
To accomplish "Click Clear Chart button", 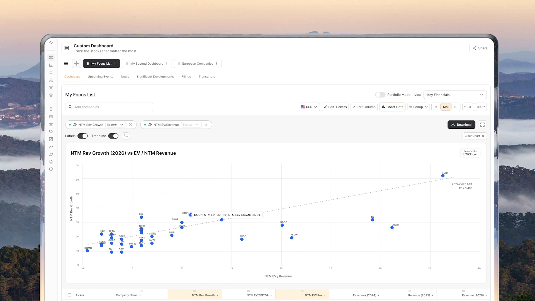I will pos(475,136).
